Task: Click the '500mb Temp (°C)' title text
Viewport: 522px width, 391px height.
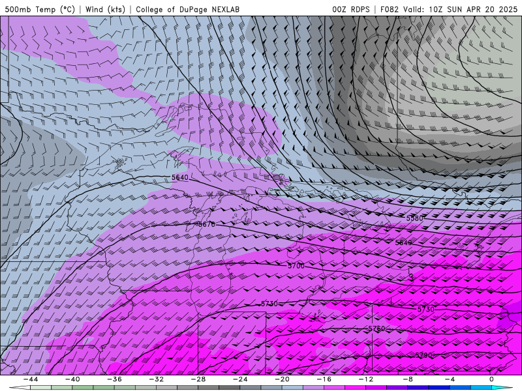Action: tap(40, 9)
